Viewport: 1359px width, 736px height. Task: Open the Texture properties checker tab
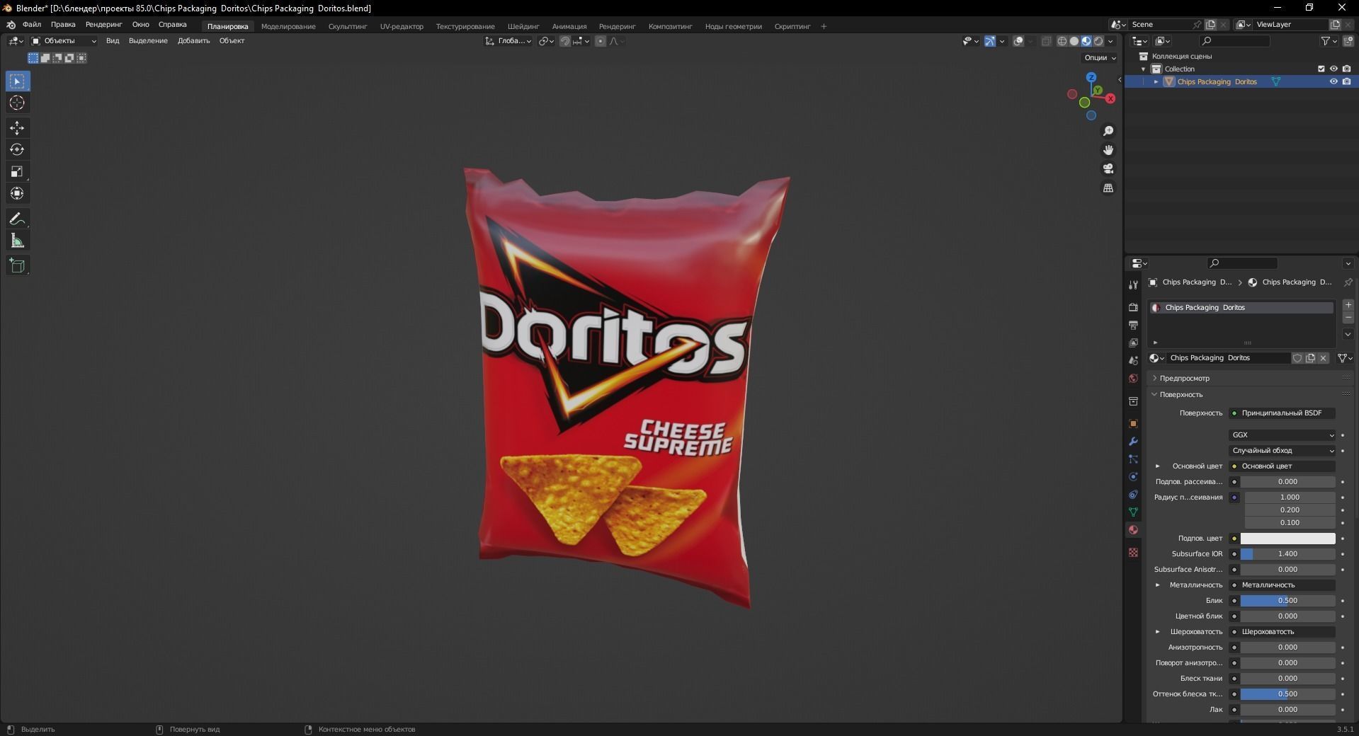(x=1133, y=552)
